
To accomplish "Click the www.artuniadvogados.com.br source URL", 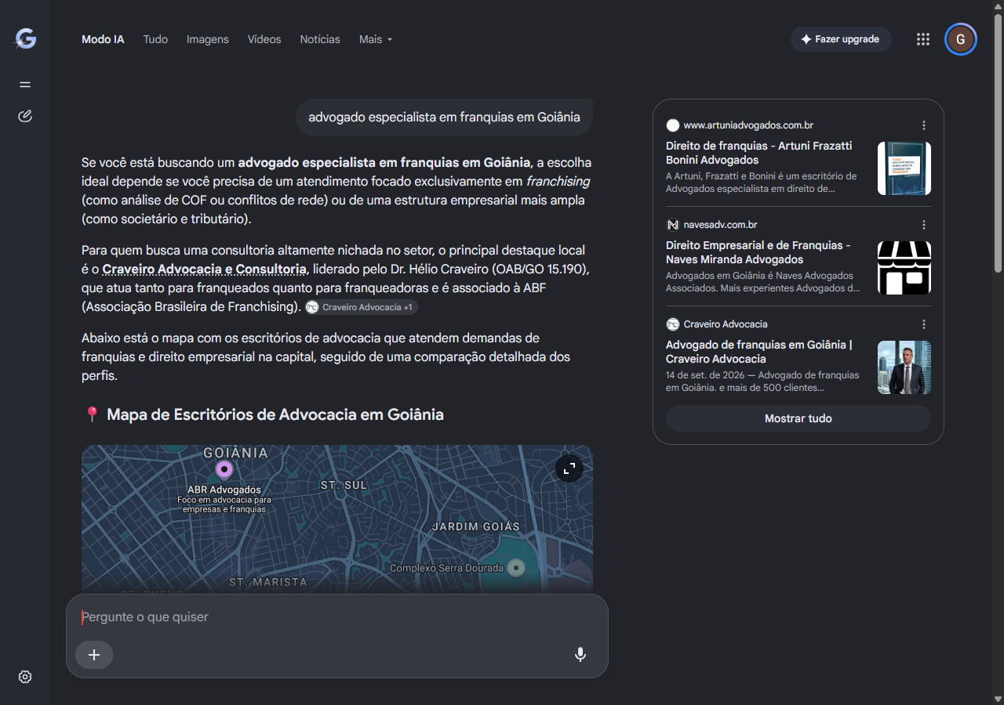I will pos(748,125).
